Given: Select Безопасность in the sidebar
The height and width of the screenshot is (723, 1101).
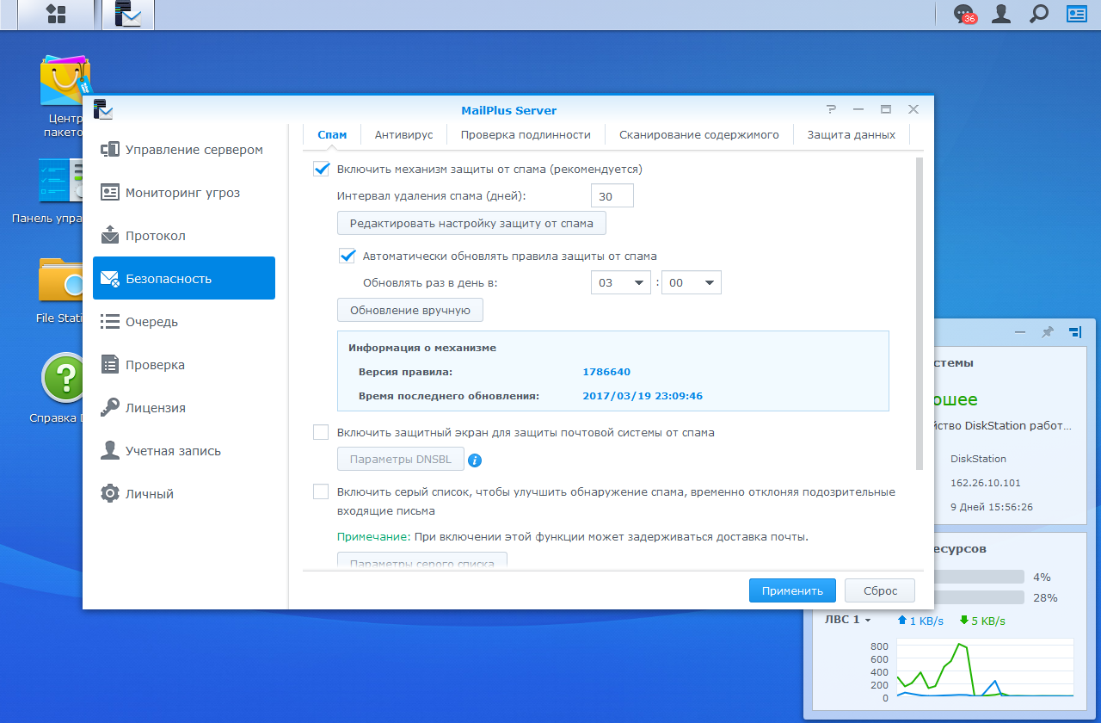Looking at the screenshot, I should click(184, 278).
